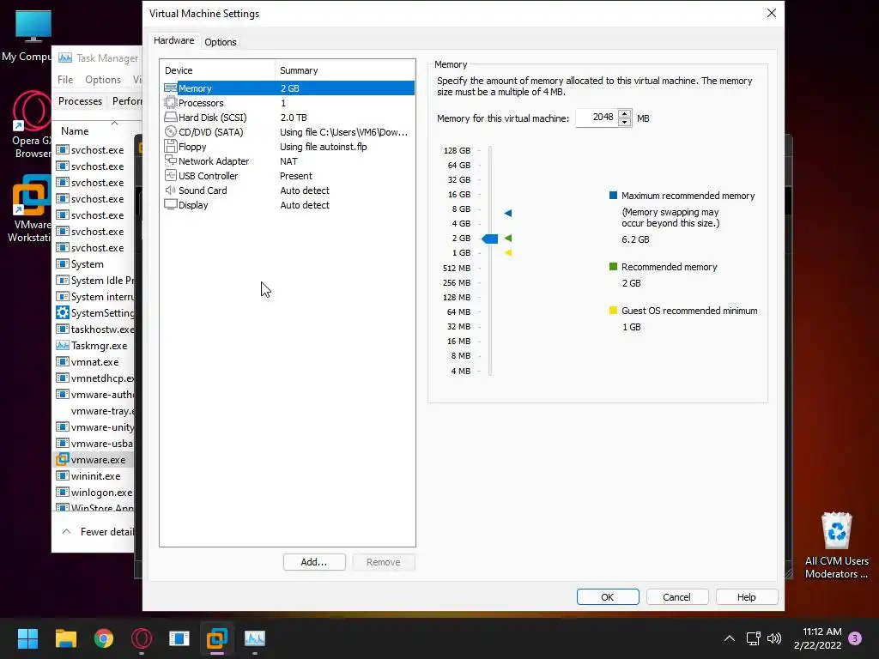This screenshot has height=659, width=879.
Task: Switch to the Hardware tab
Action: pos(173,40)
